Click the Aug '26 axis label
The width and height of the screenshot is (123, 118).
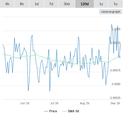pos(85,103)
